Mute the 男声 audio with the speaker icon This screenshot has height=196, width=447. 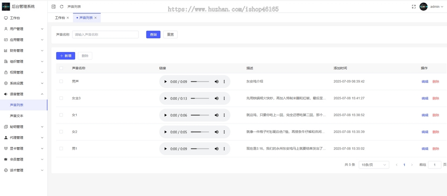pos(216,81)
